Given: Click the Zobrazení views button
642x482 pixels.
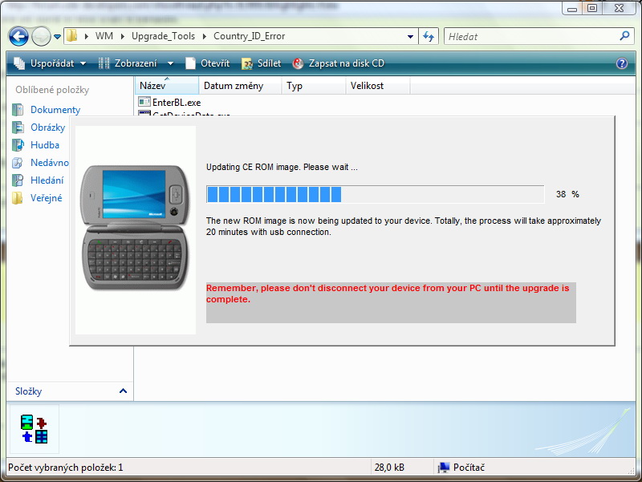Looking at the screenshot, I should point(128,63).
